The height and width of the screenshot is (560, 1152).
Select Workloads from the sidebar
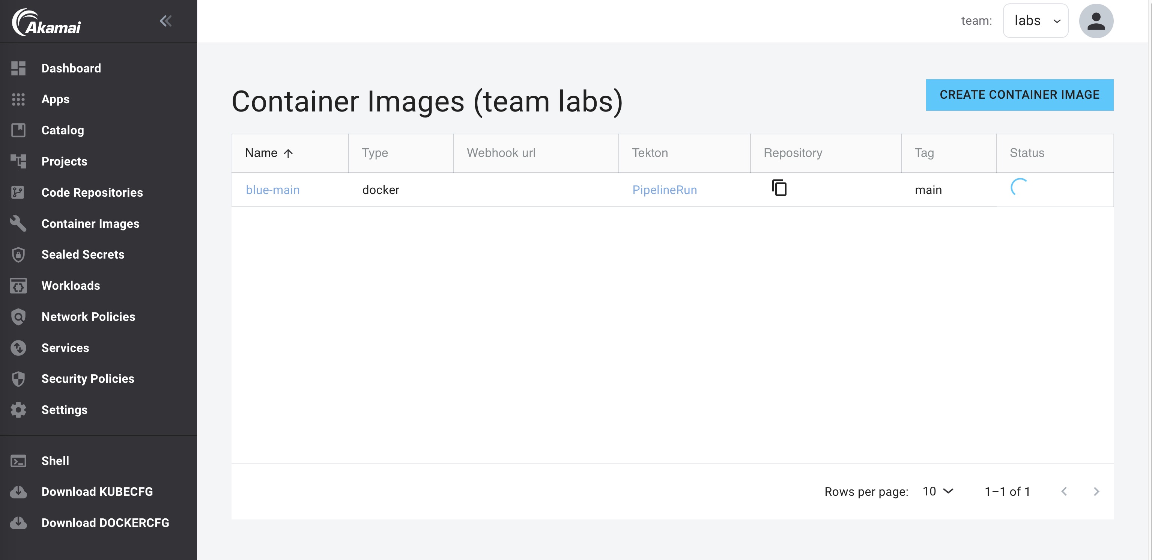click(71, 285)
